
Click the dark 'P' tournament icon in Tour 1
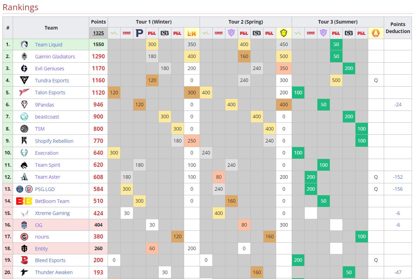coord(139,33)
